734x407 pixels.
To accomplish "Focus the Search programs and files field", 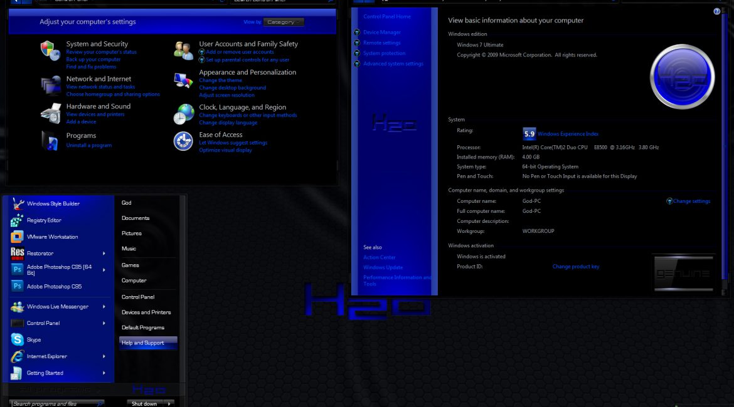I will click(56, 404).
